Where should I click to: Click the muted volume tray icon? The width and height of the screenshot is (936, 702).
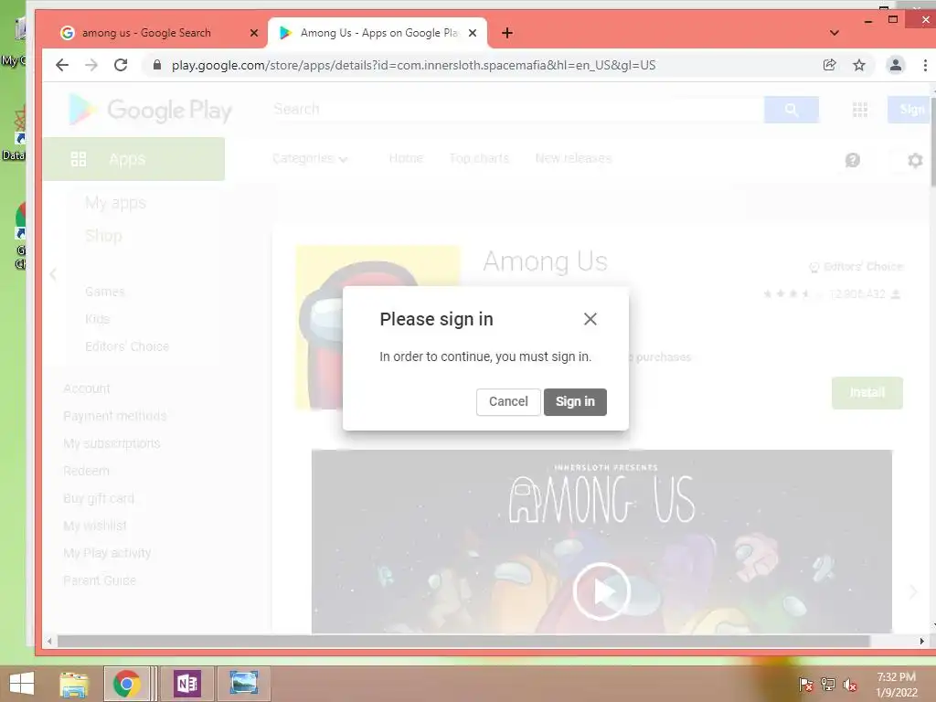pos(850,685)
